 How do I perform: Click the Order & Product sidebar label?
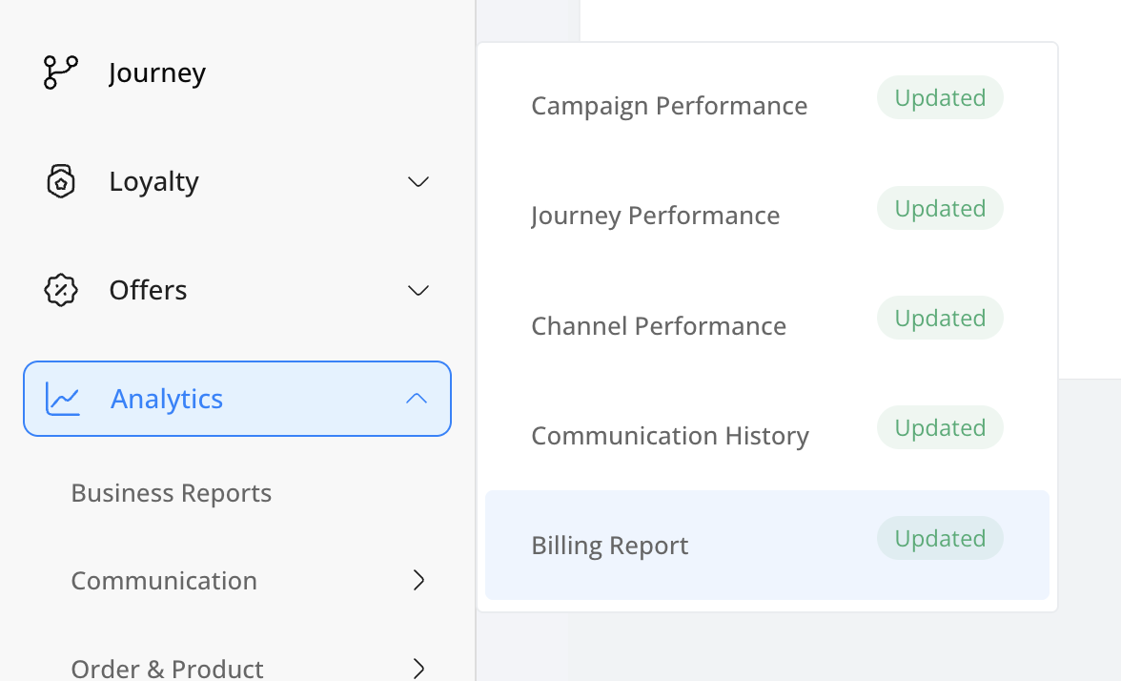tap(168, 668)
